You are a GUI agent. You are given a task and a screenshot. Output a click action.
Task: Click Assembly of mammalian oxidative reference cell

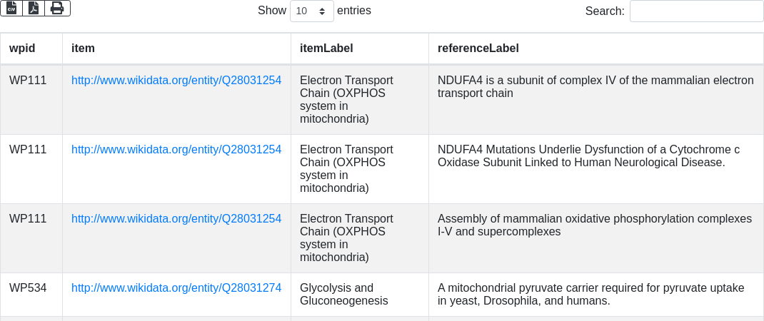[x=594, y=225]
